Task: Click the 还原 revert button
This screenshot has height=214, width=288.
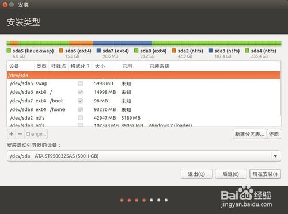Action: coord(274,134)
